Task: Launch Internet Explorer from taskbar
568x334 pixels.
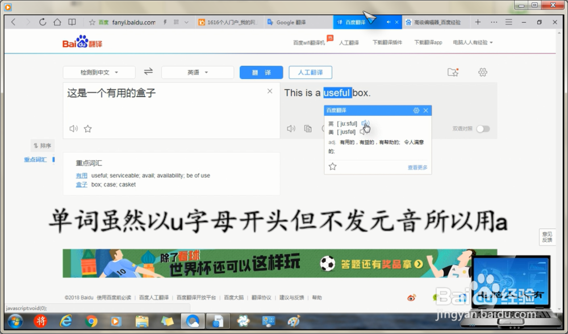Action: [66, 322]
